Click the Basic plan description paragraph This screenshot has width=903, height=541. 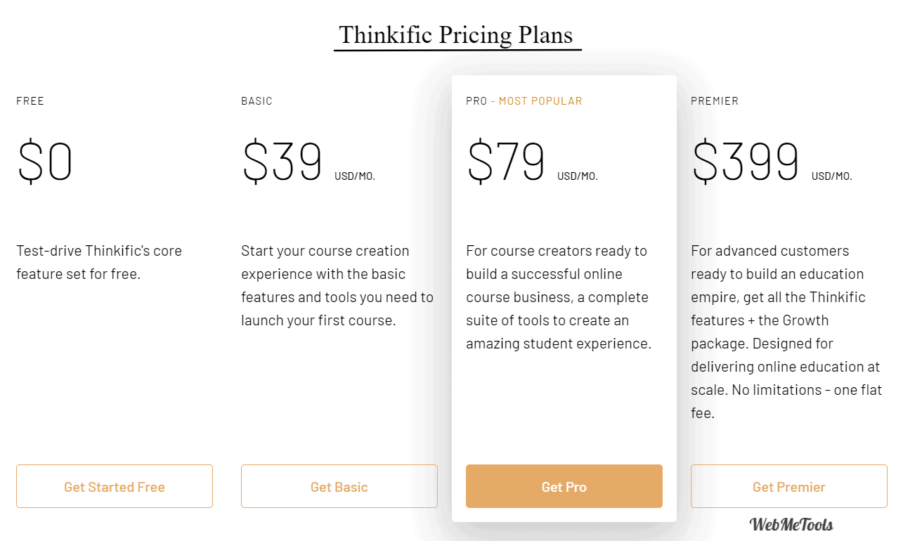point(337,285)
